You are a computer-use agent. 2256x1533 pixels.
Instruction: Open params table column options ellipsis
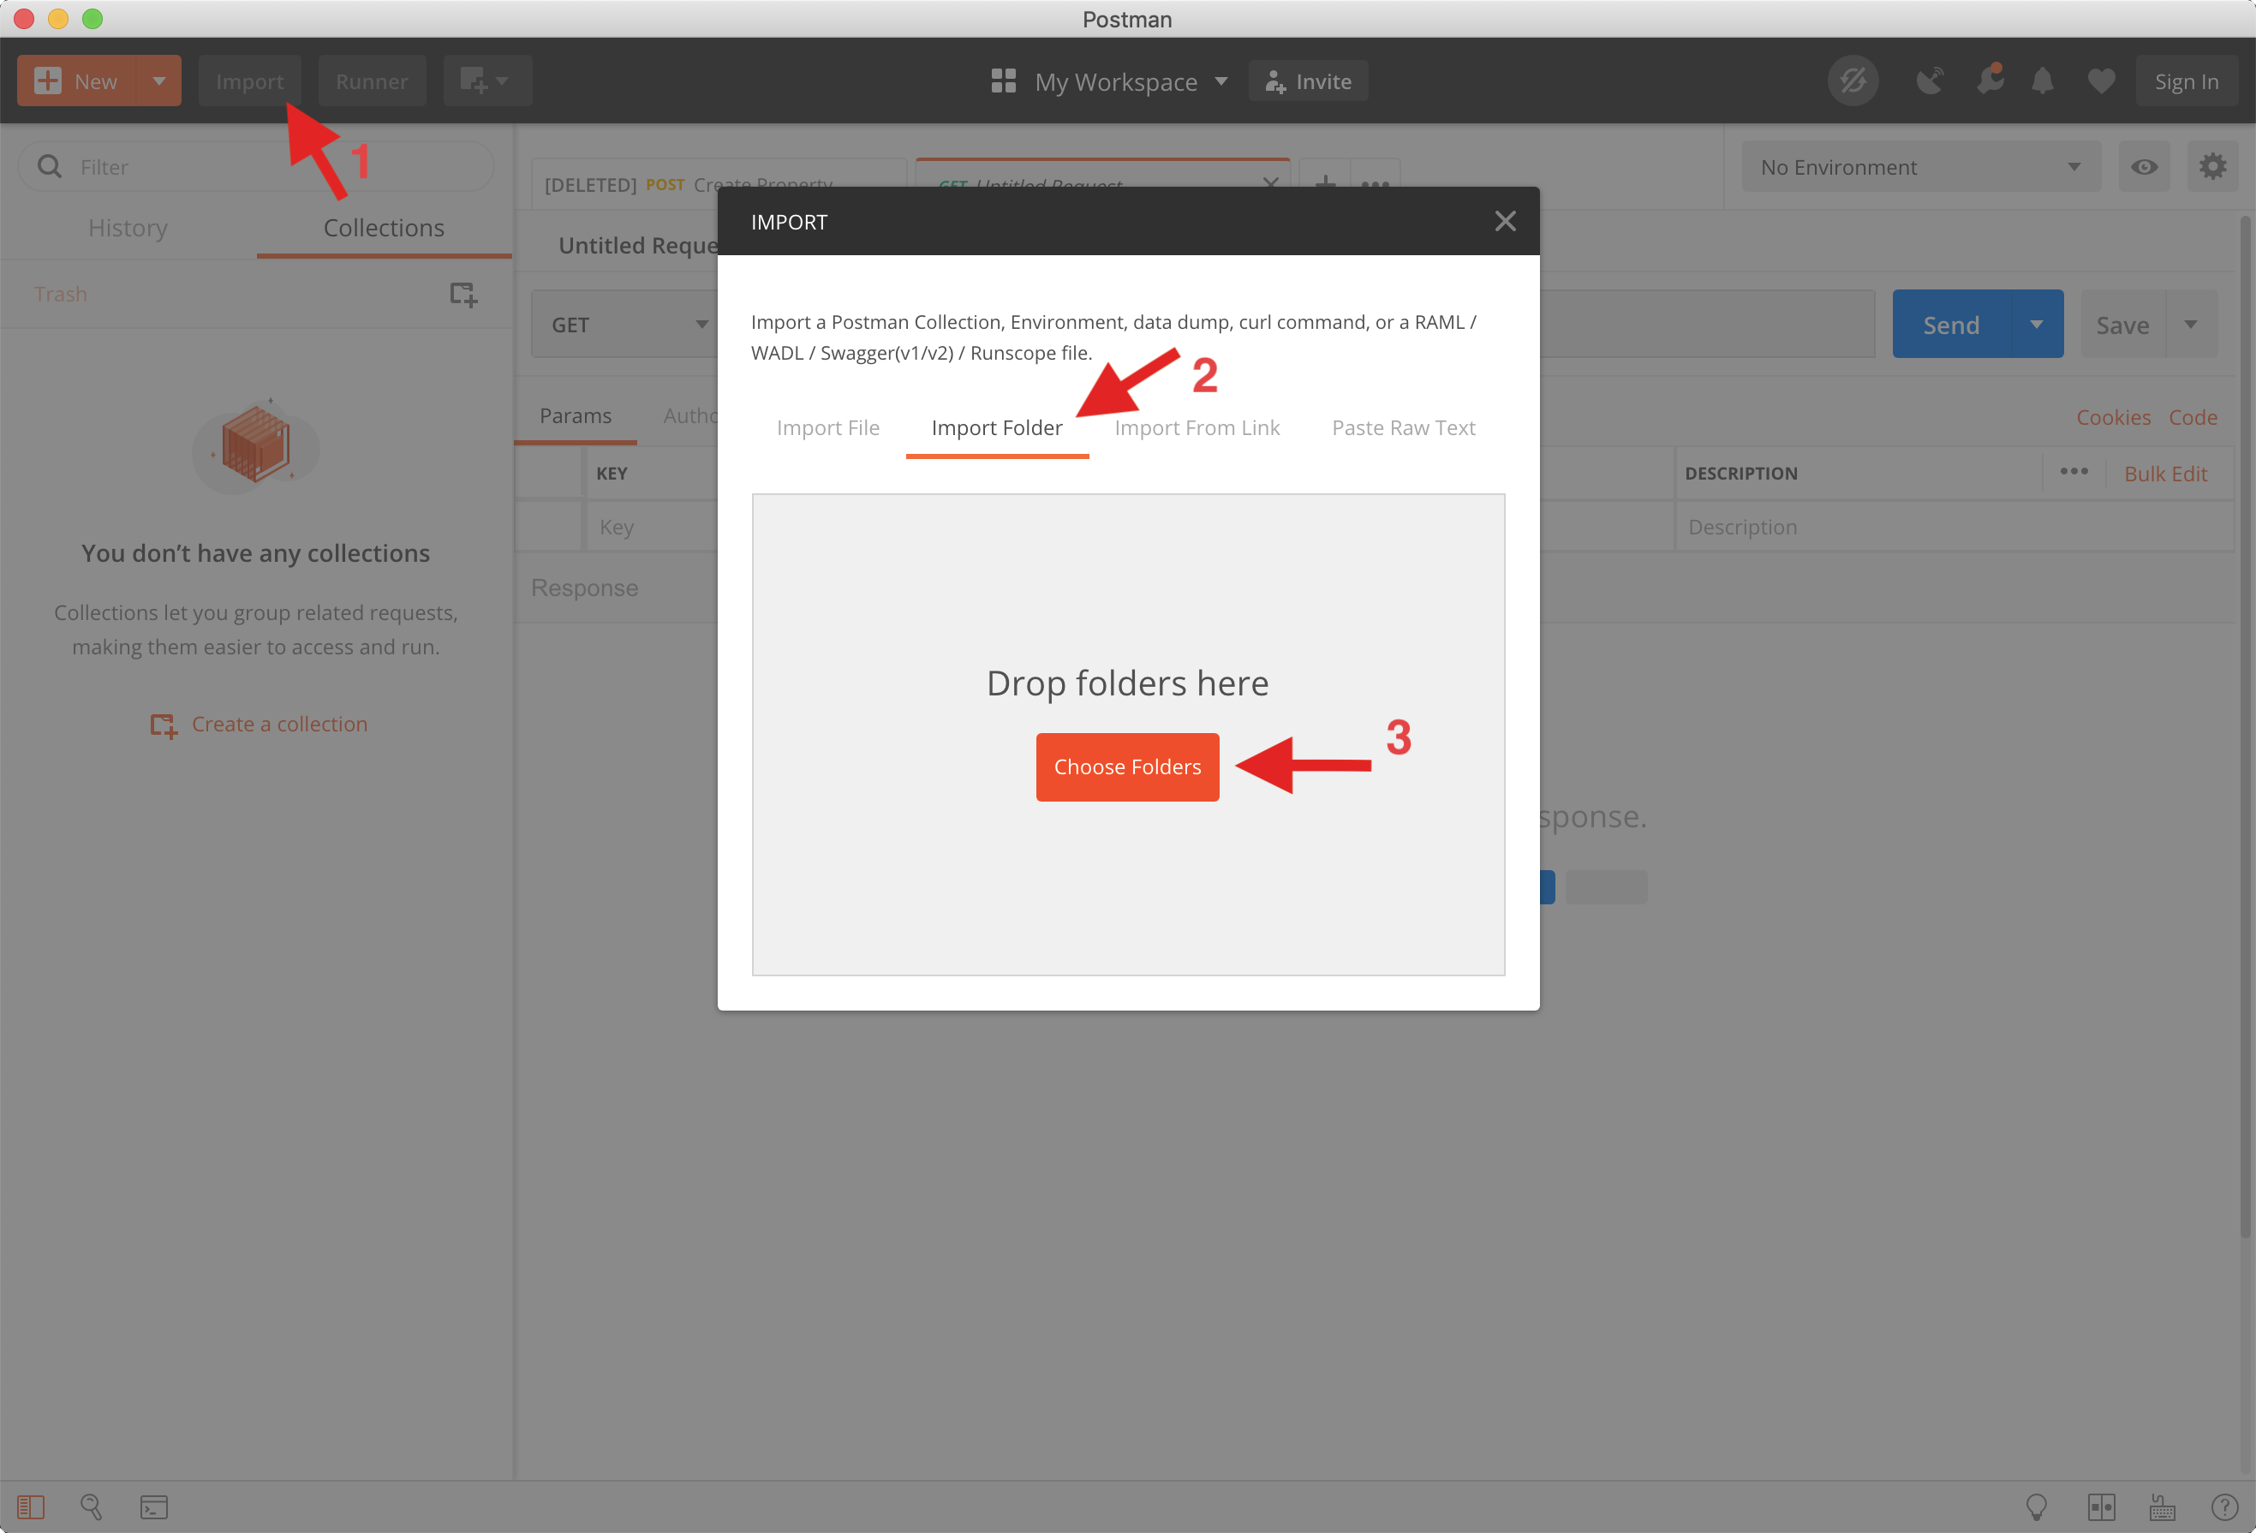(2074, 472)
